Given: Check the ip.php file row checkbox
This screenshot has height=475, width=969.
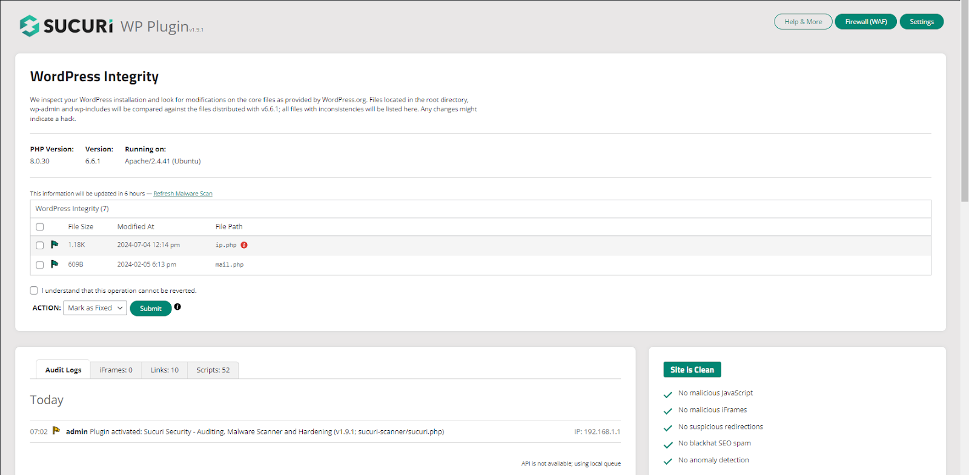Looking at the screenshot, I should [40, 245].
